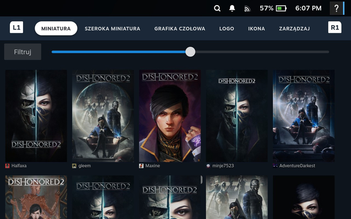Go to the Zarządzaj tab
Viewport: 351px width, 219px height.
click(x=294, y=29)
